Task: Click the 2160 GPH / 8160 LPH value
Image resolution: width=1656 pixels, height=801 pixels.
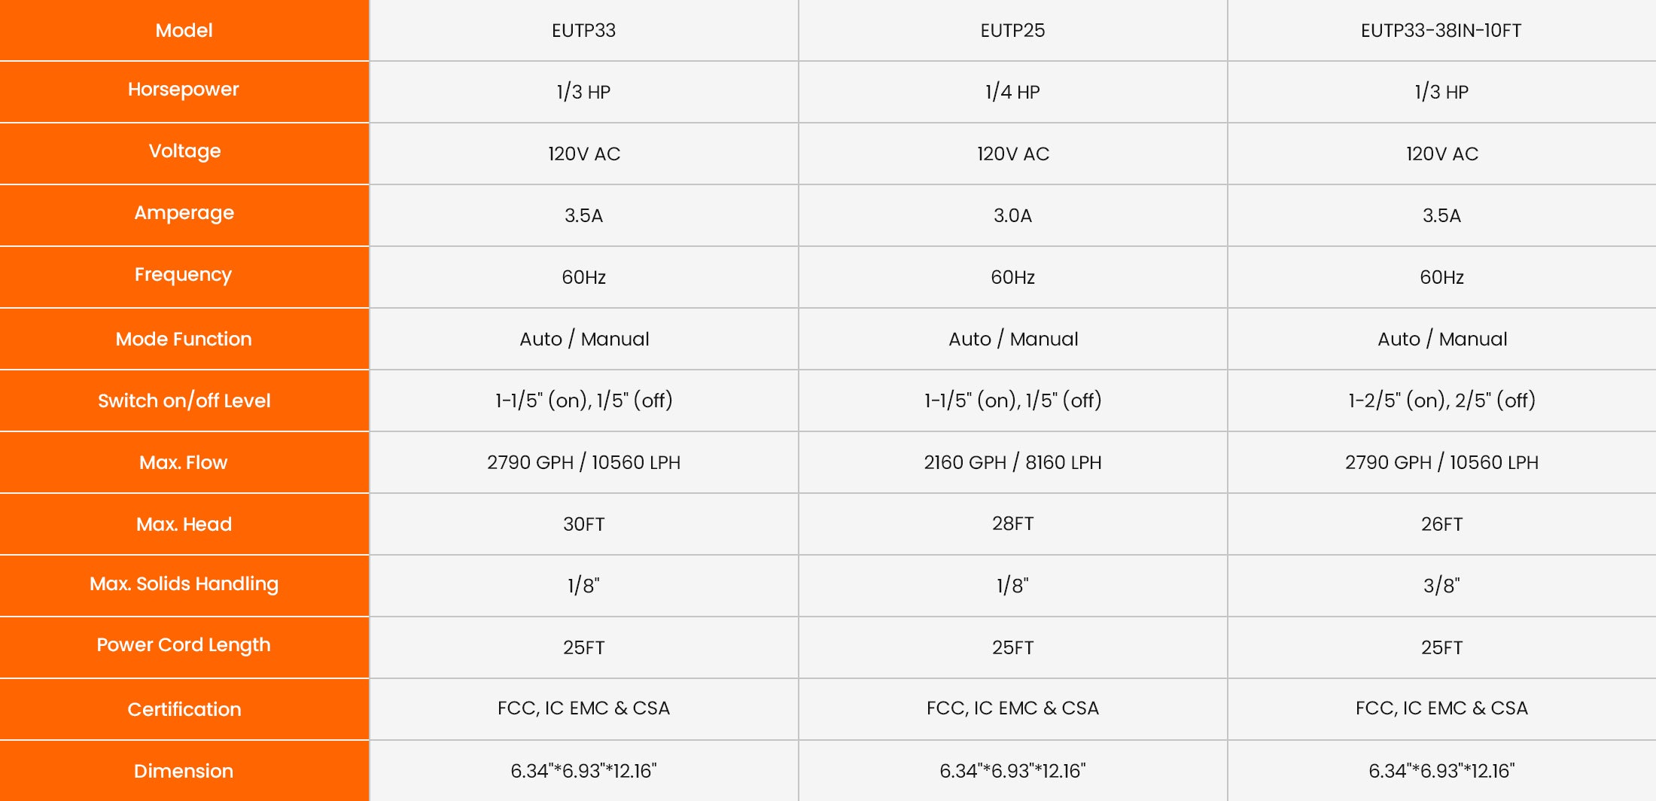Action: (x=1012, y=462)
